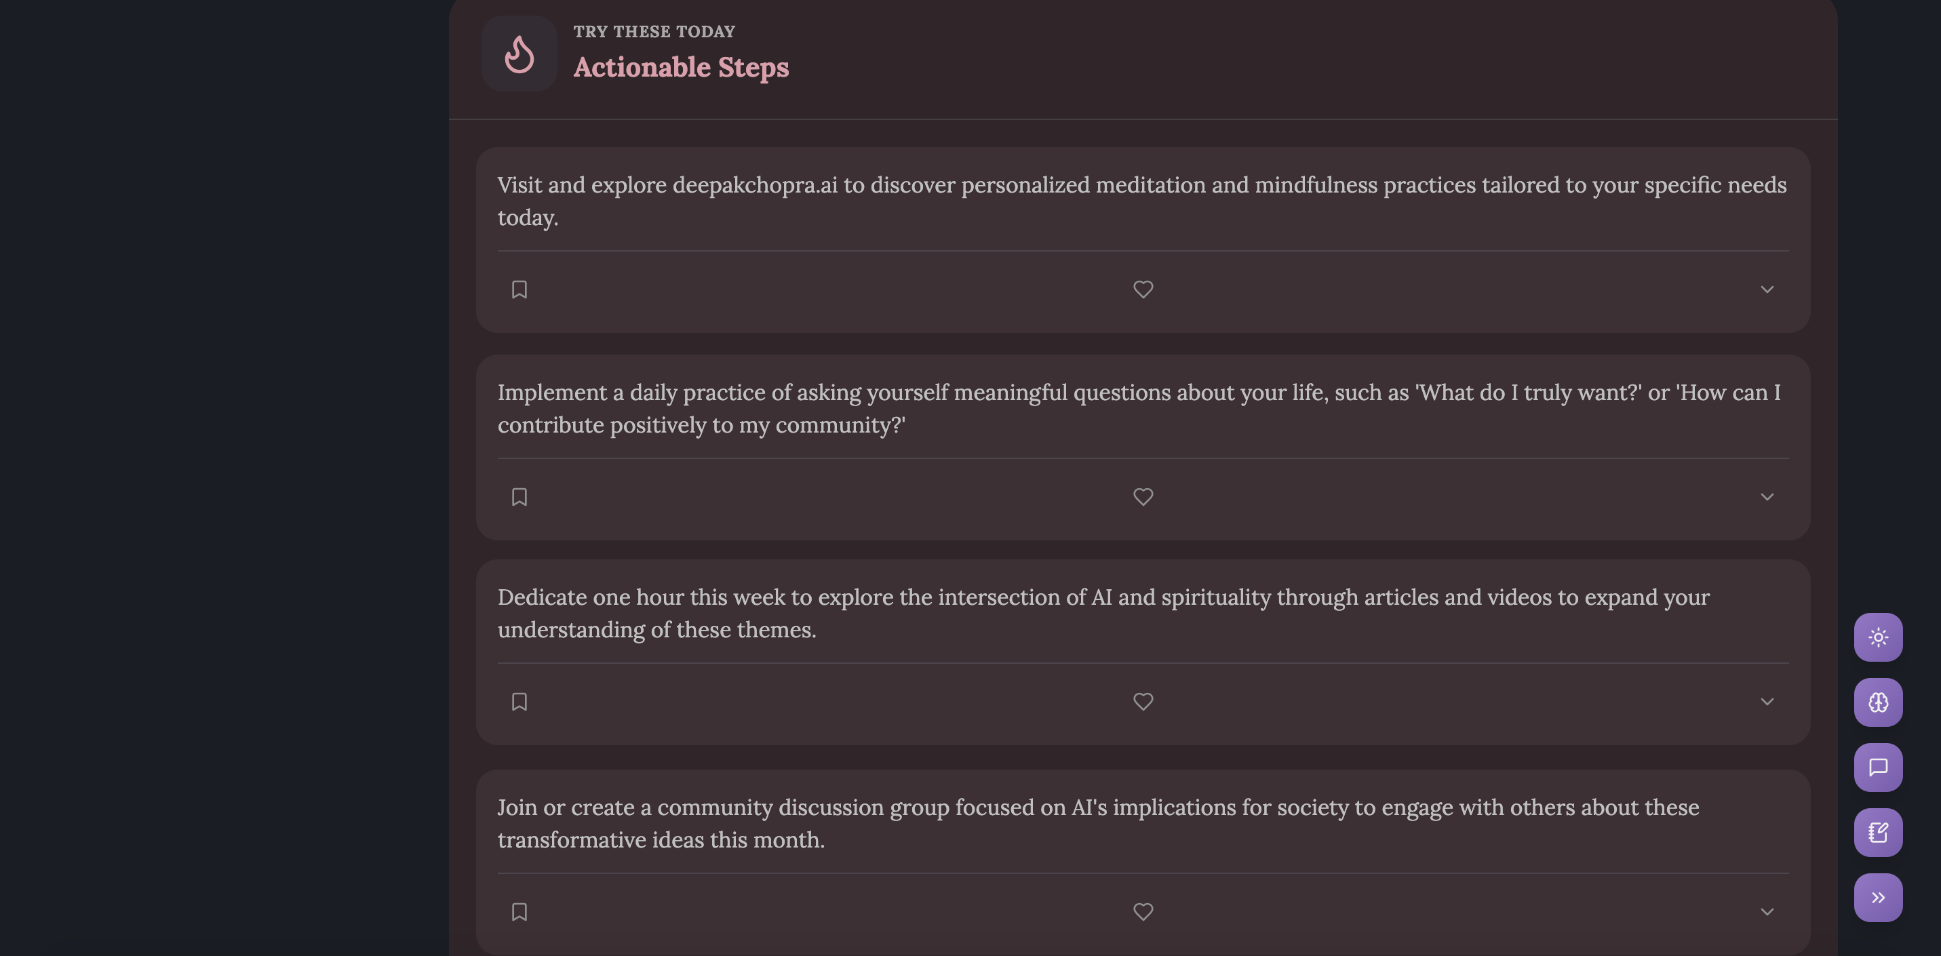The height and width of the screenshot is (956, 1941).
Task: Click the double-chevron floating button
Action: 1878,897
